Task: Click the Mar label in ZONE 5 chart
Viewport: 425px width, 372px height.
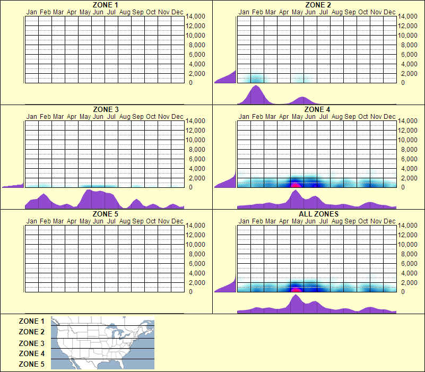Action: 58,221
